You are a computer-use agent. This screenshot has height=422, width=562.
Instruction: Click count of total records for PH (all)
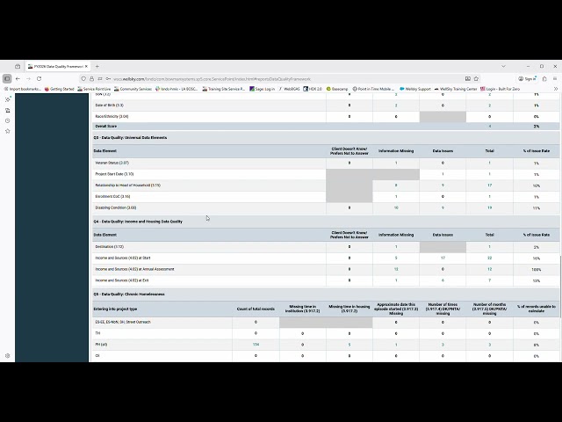click(256, 345)
